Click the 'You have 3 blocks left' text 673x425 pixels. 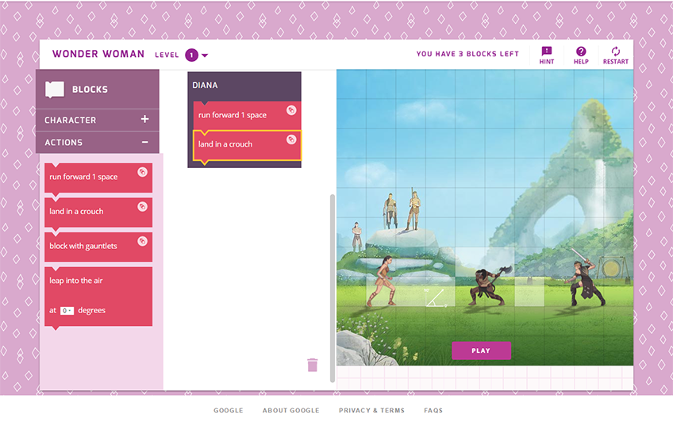pyautogui.click(x=467, y=54)
